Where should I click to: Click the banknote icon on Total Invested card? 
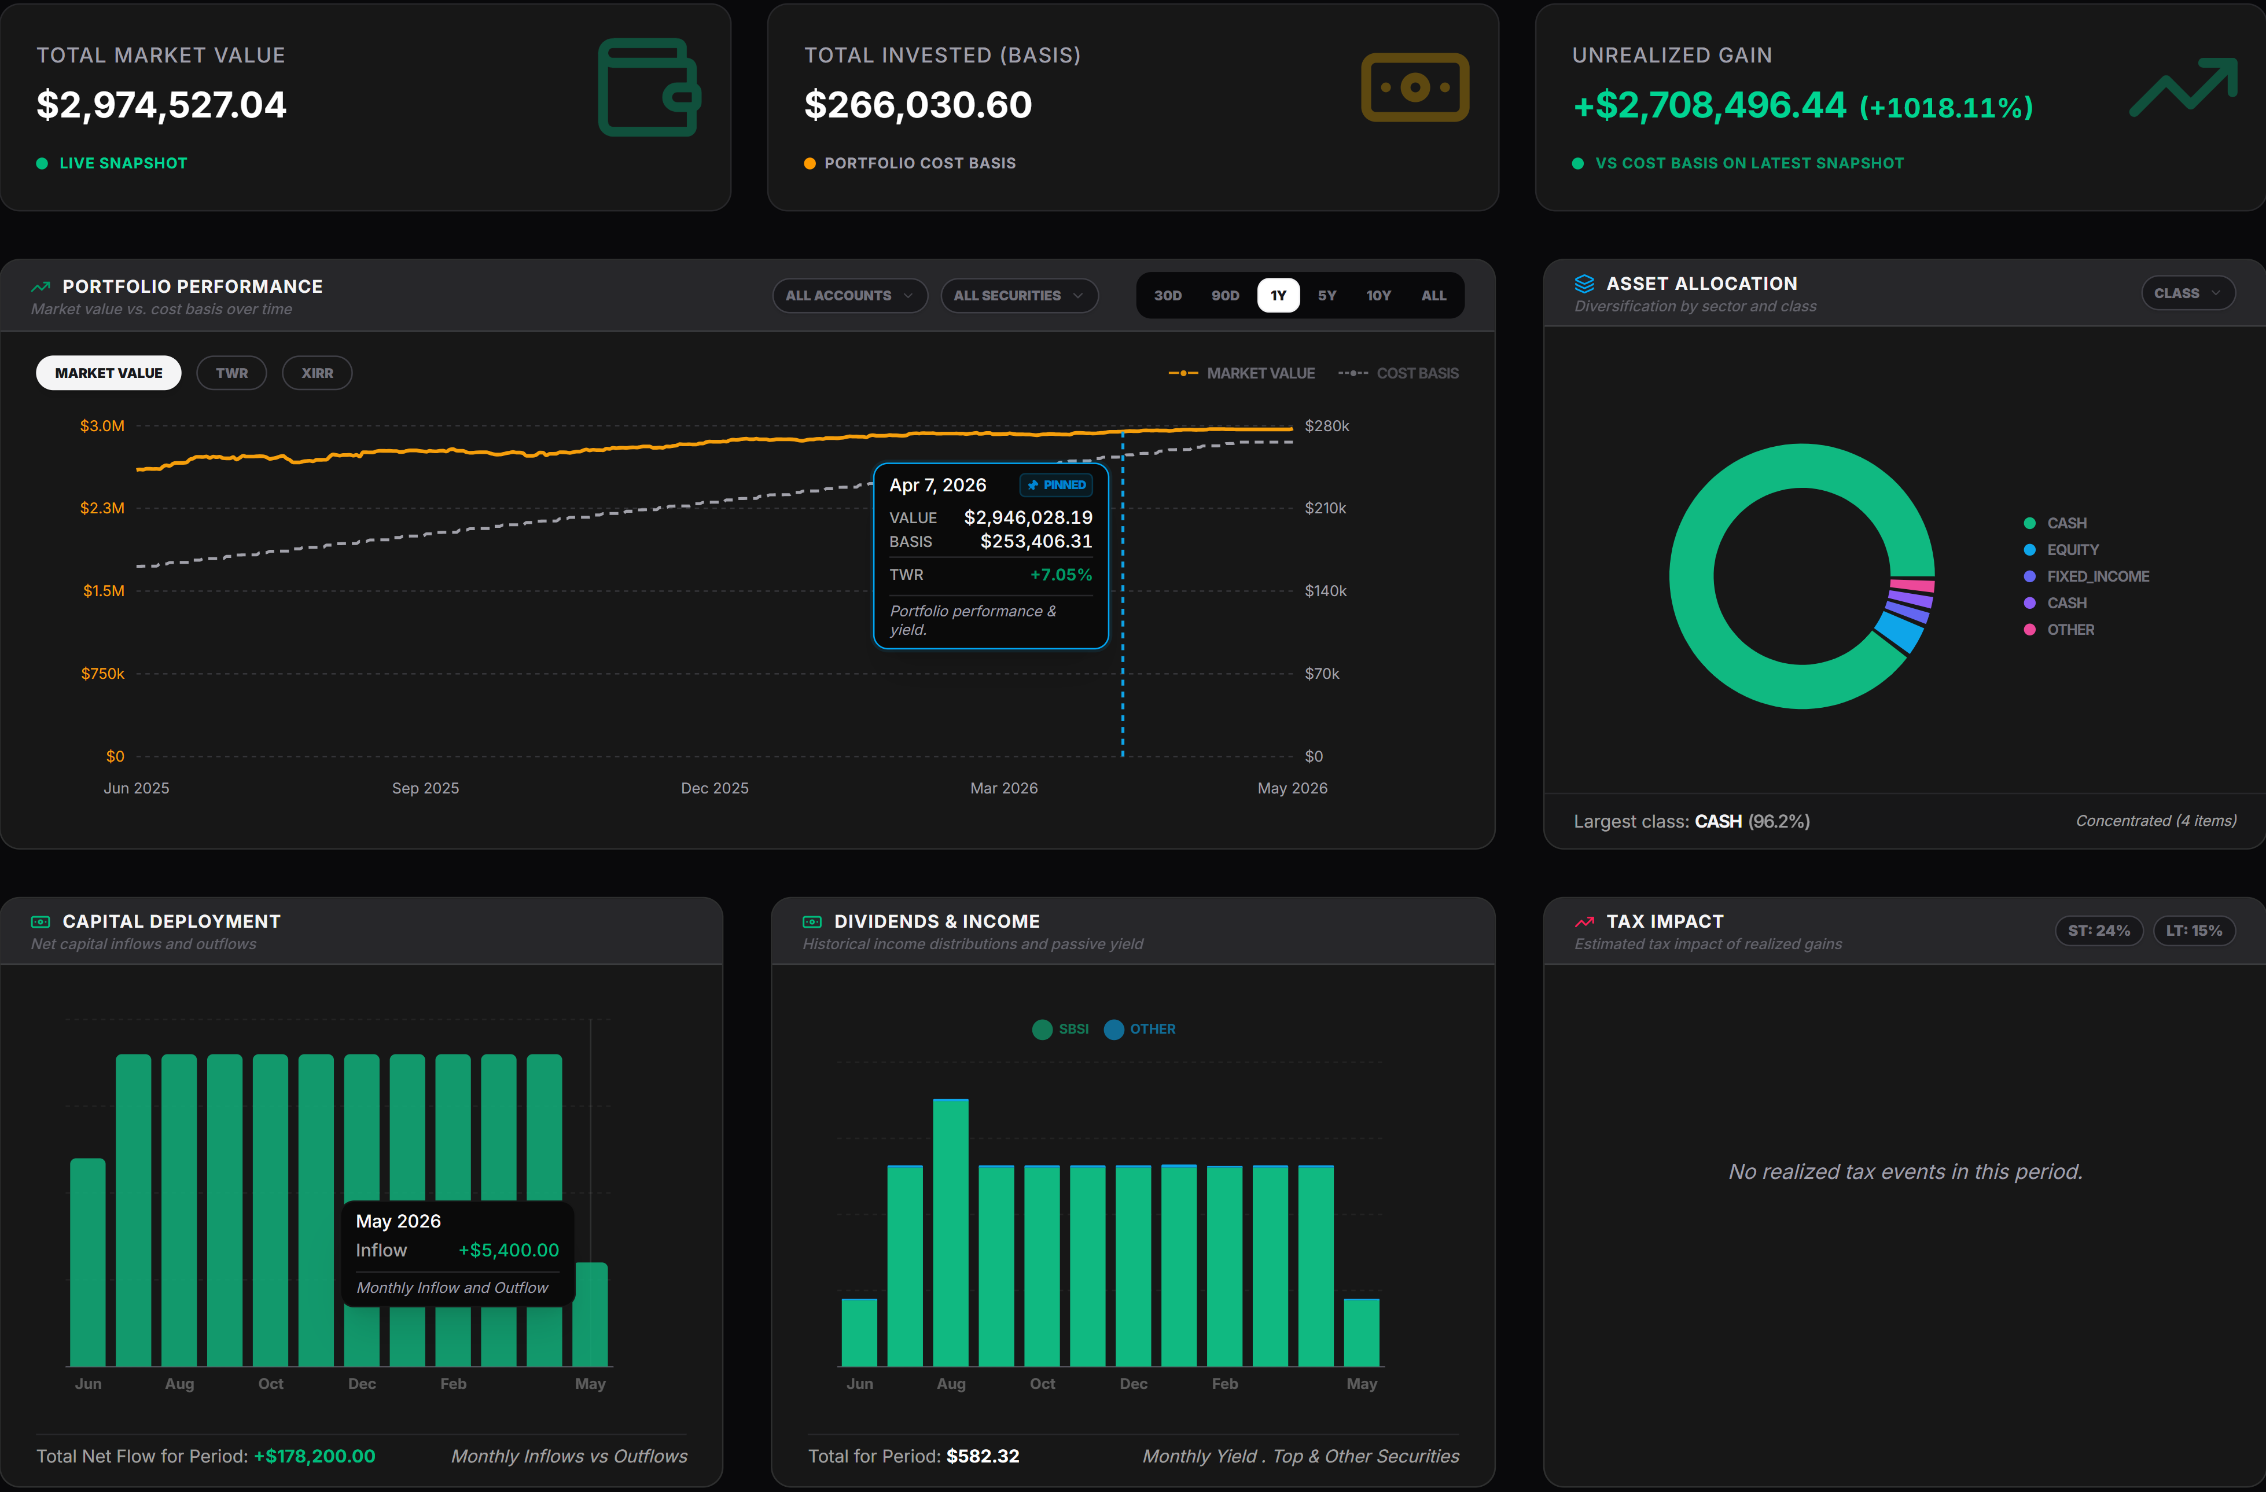[1415, 87]
